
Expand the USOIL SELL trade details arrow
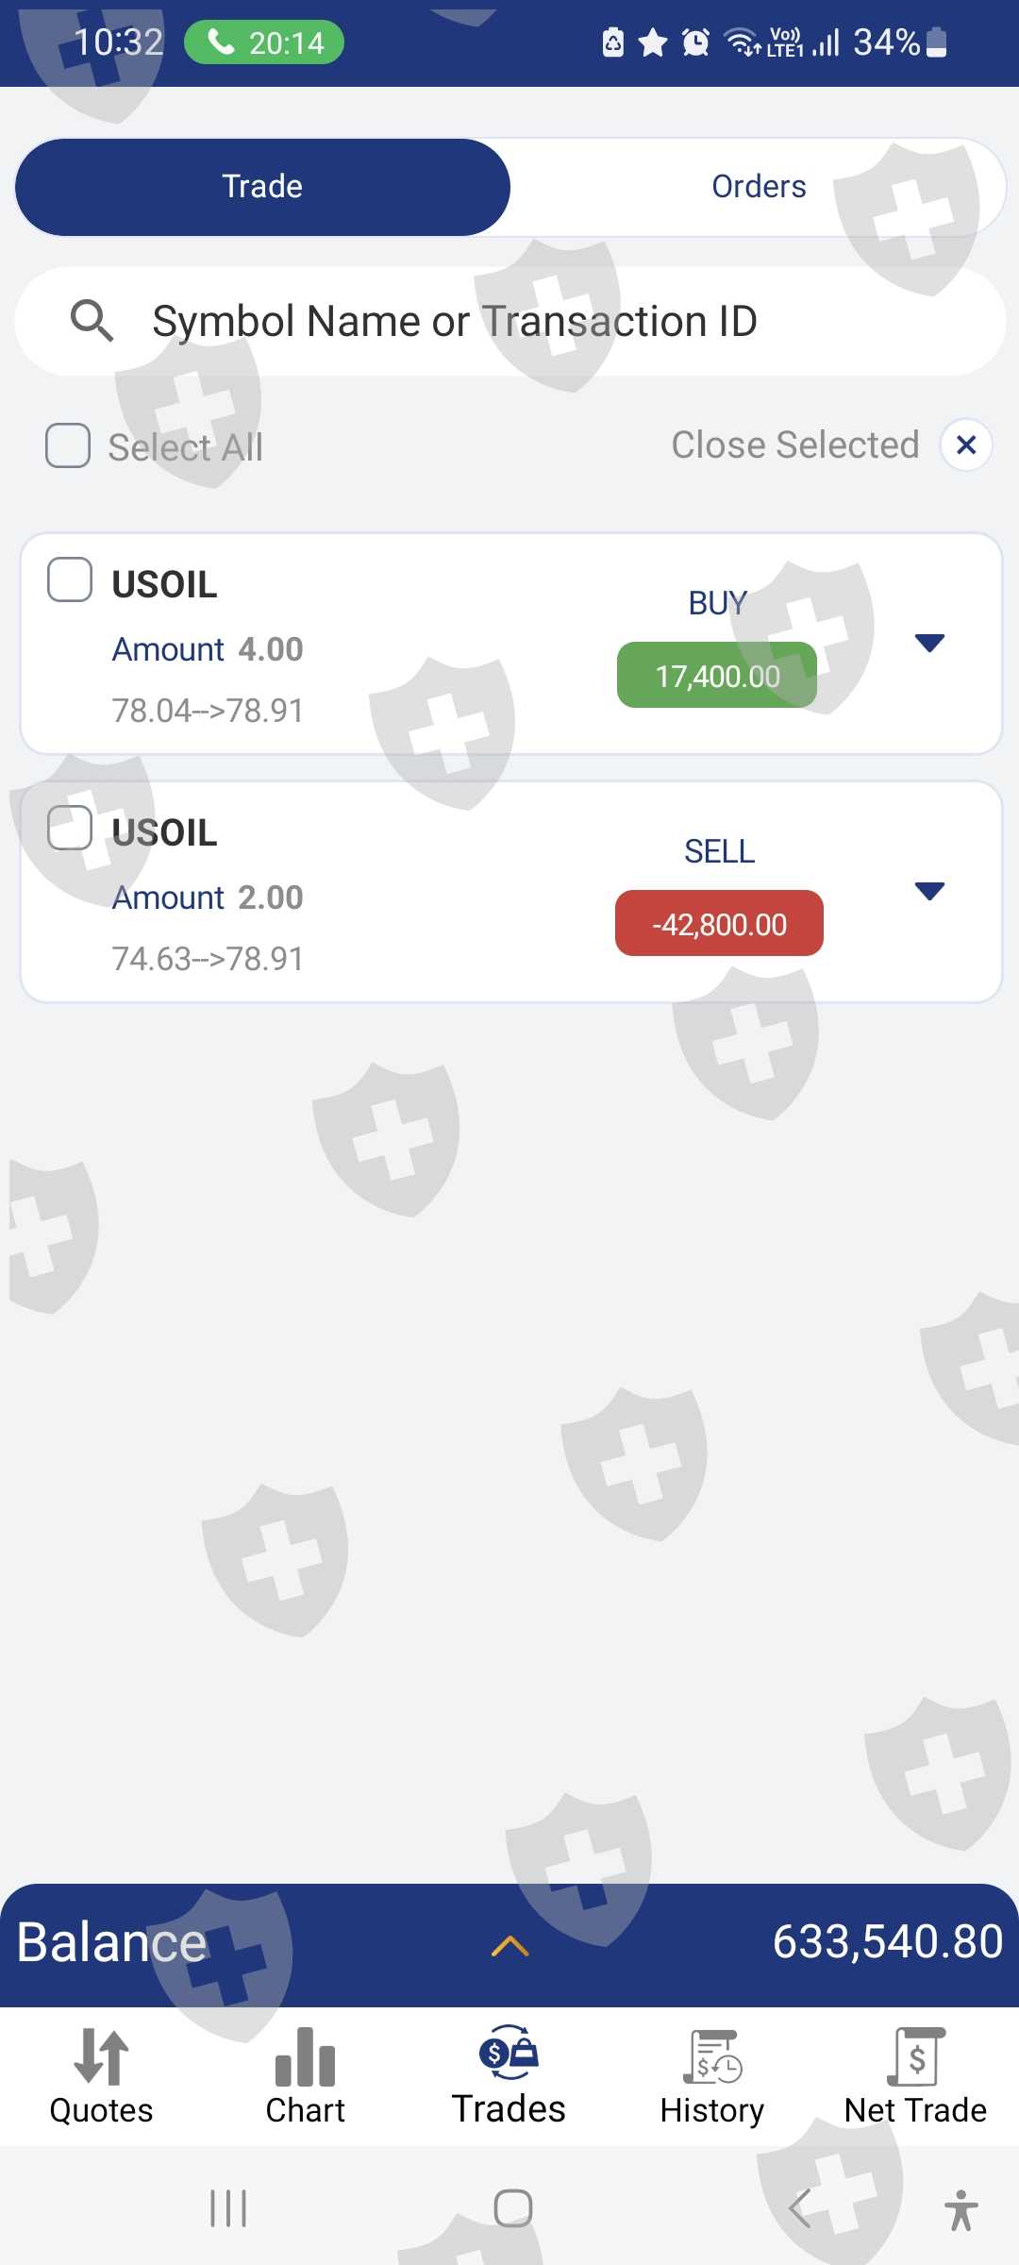tap(929, 892)
